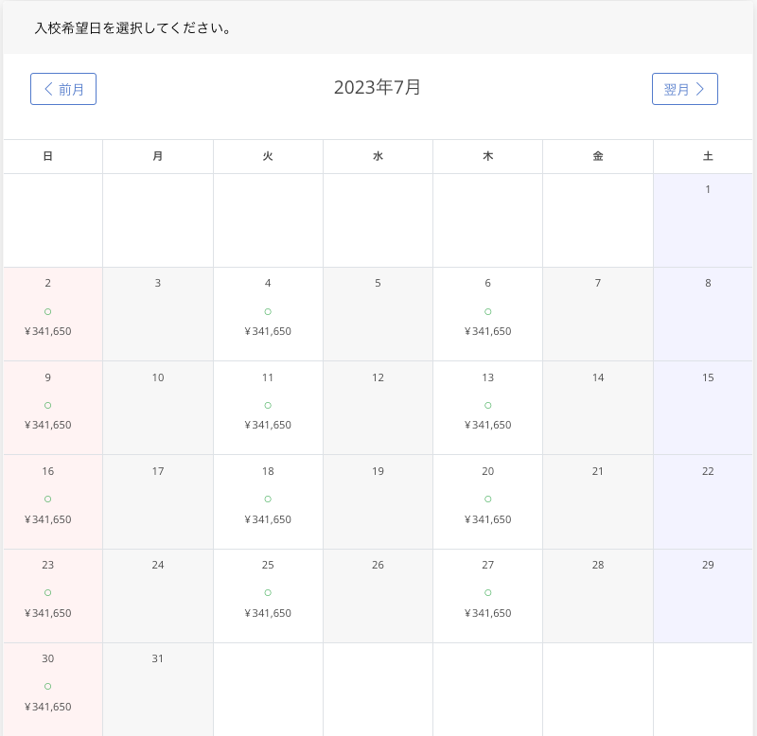Click the green circle icon on July 2

point(48,311)
